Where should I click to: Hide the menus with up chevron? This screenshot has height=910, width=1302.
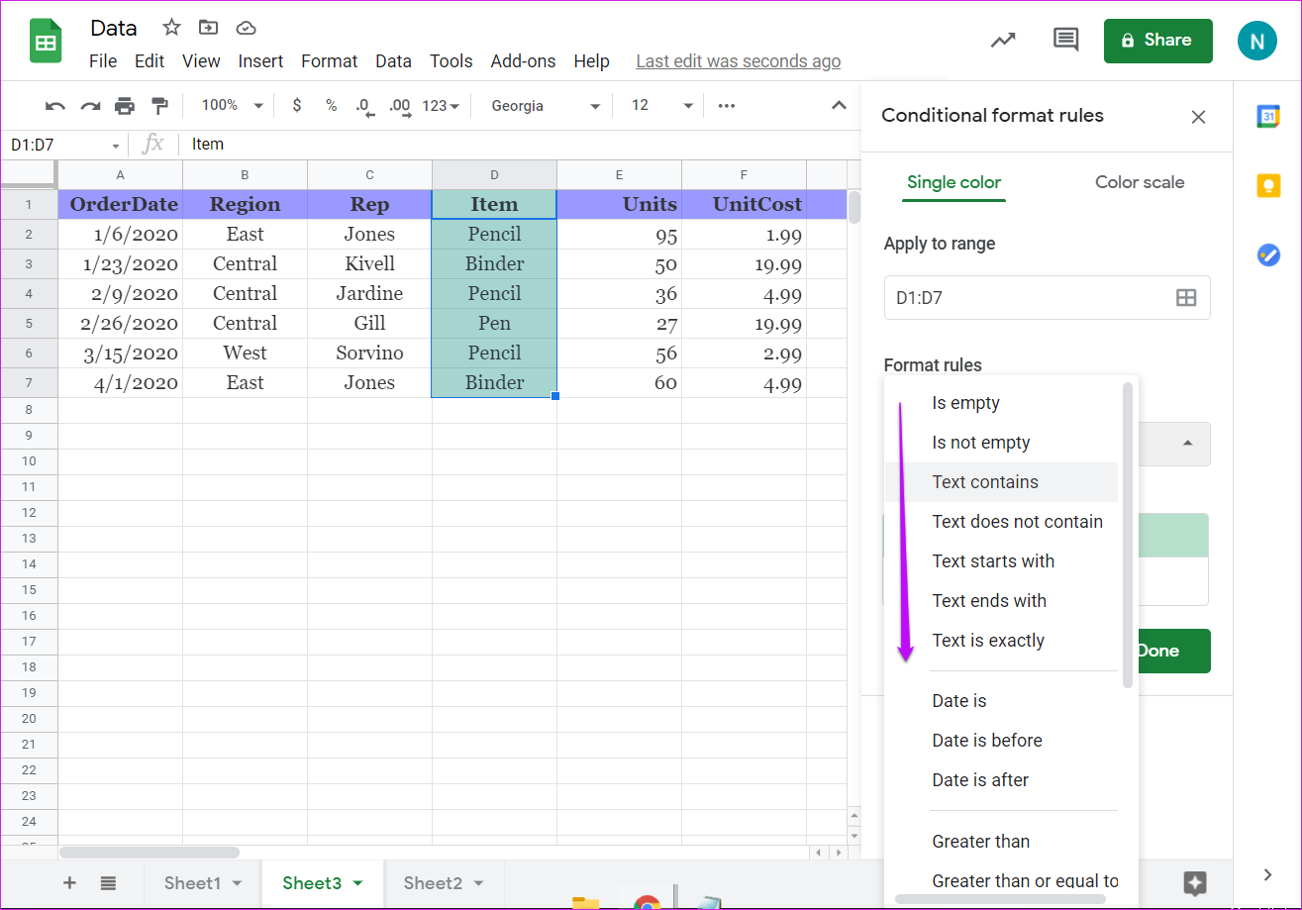[x=839, y=106]
